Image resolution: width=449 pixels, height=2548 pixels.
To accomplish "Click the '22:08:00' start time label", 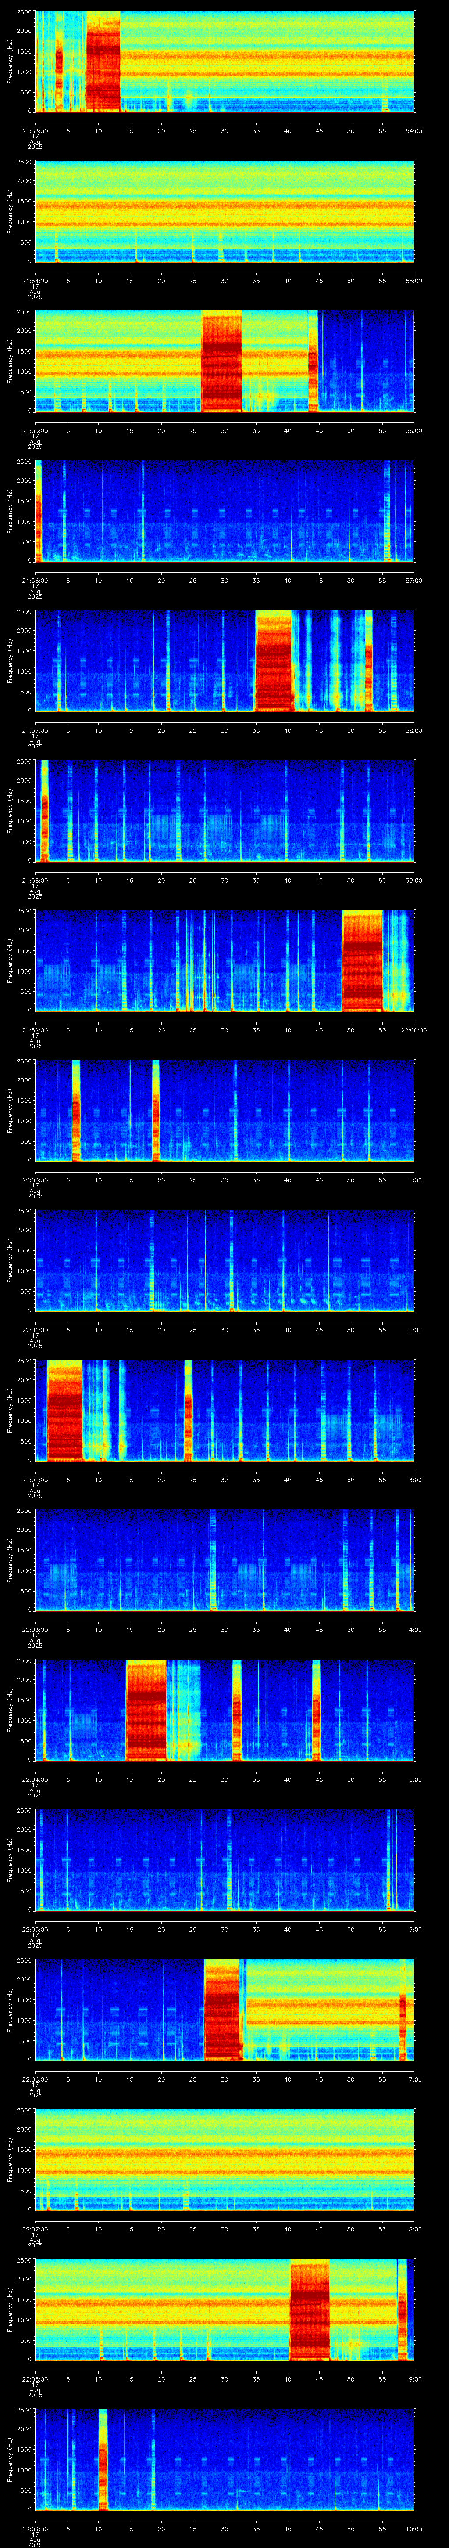I will click(x=36, y=2379).
